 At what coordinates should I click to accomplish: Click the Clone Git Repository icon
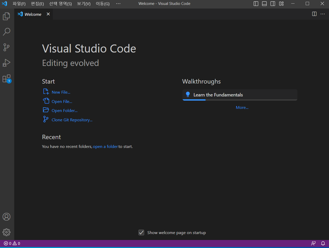[46, 119]
